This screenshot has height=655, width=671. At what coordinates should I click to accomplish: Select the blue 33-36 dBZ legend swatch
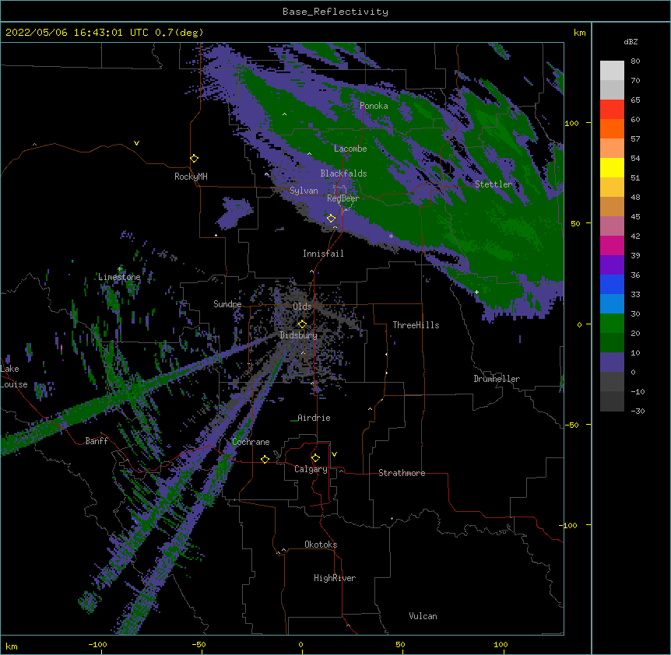click(612, 284)
